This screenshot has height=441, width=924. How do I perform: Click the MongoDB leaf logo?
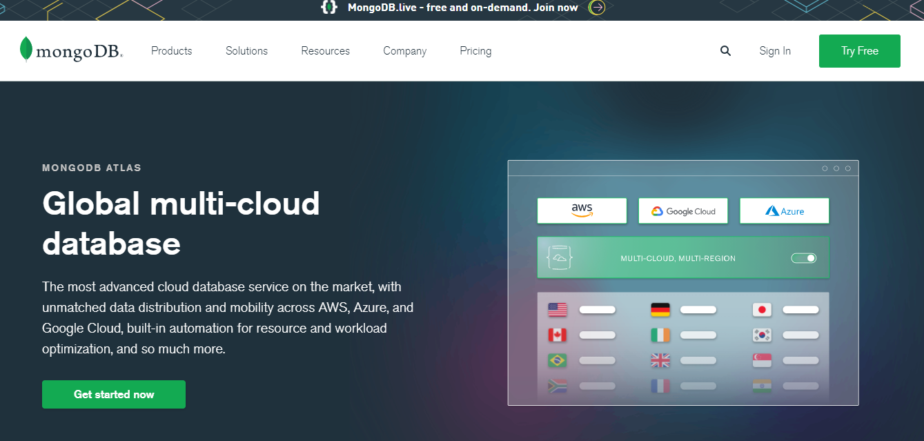[x=26, y=50]
